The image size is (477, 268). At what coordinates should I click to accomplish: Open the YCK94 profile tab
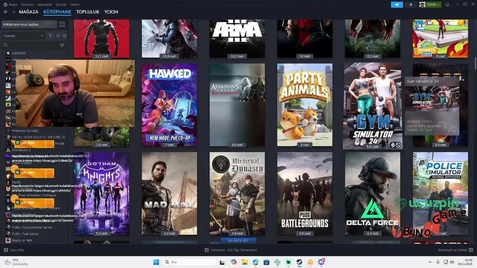(111, 12)
